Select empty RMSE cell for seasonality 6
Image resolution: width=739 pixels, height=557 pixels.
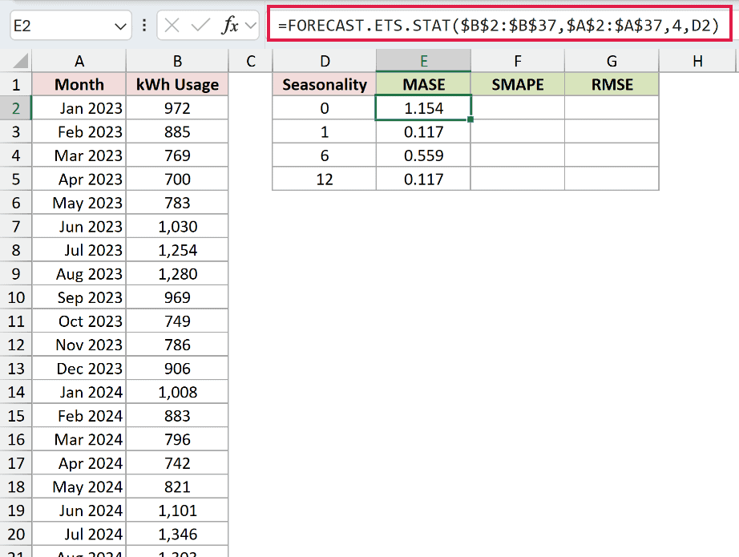tap(612, 155)
